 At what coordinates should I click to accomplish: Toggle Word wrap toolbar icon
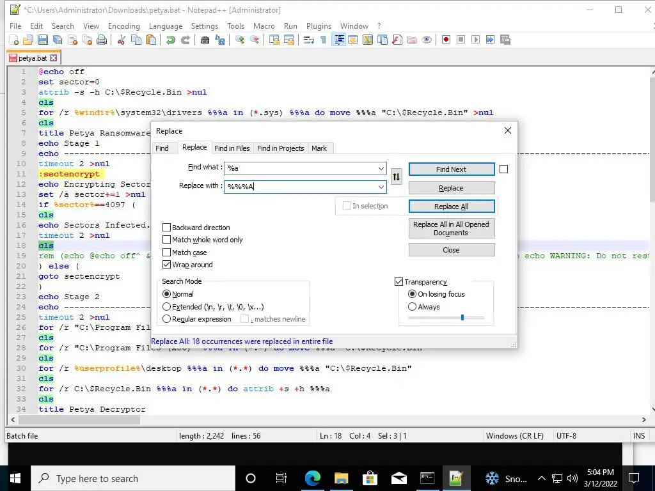pyautogui.click(x=309, y=40)
